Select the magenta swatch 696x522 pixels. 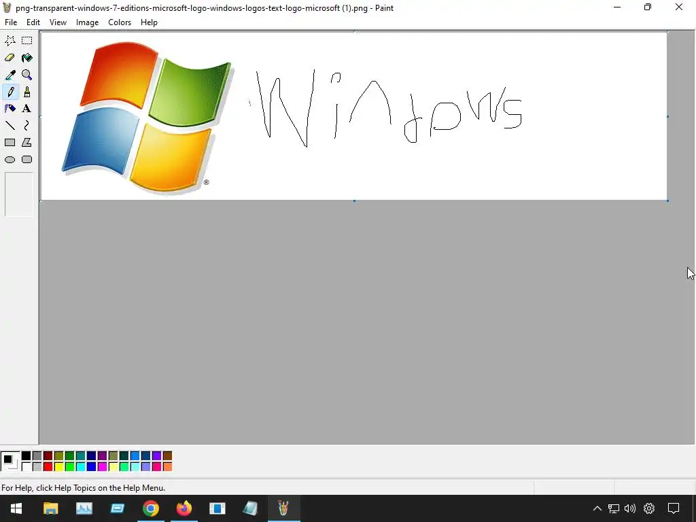click(103, 466)
